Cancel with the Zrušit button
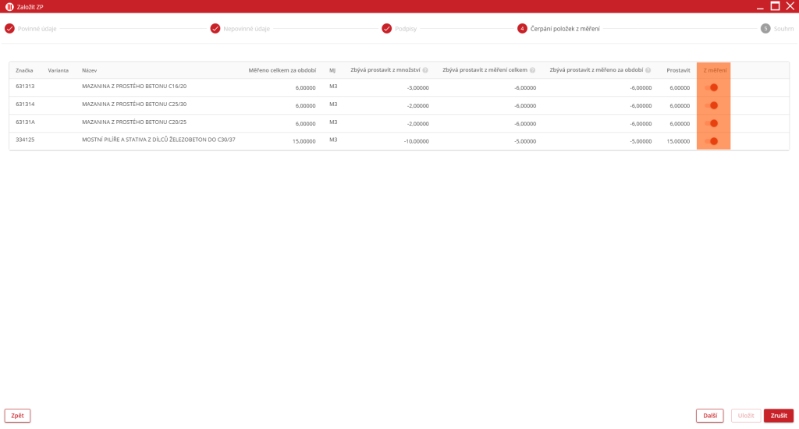Screen dimensions: 799x429 pos(778,416)
